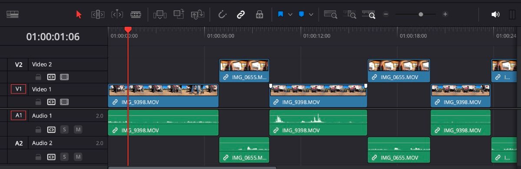Click the horizontal timeline scrollbar
This screenshot has width=521, height=169.
[192, 167]
